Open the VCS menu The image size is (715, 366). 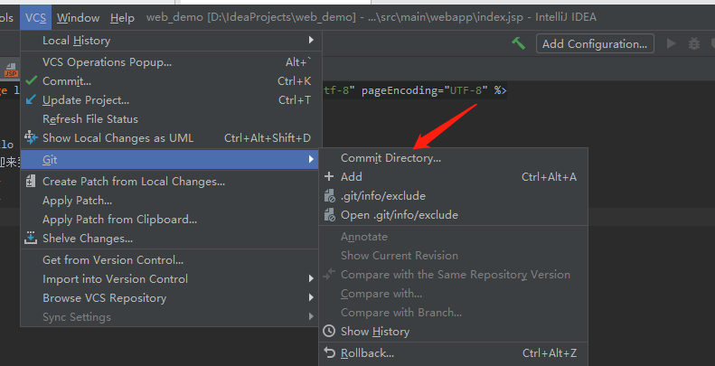pyautogui.click(x=35, y=18)
